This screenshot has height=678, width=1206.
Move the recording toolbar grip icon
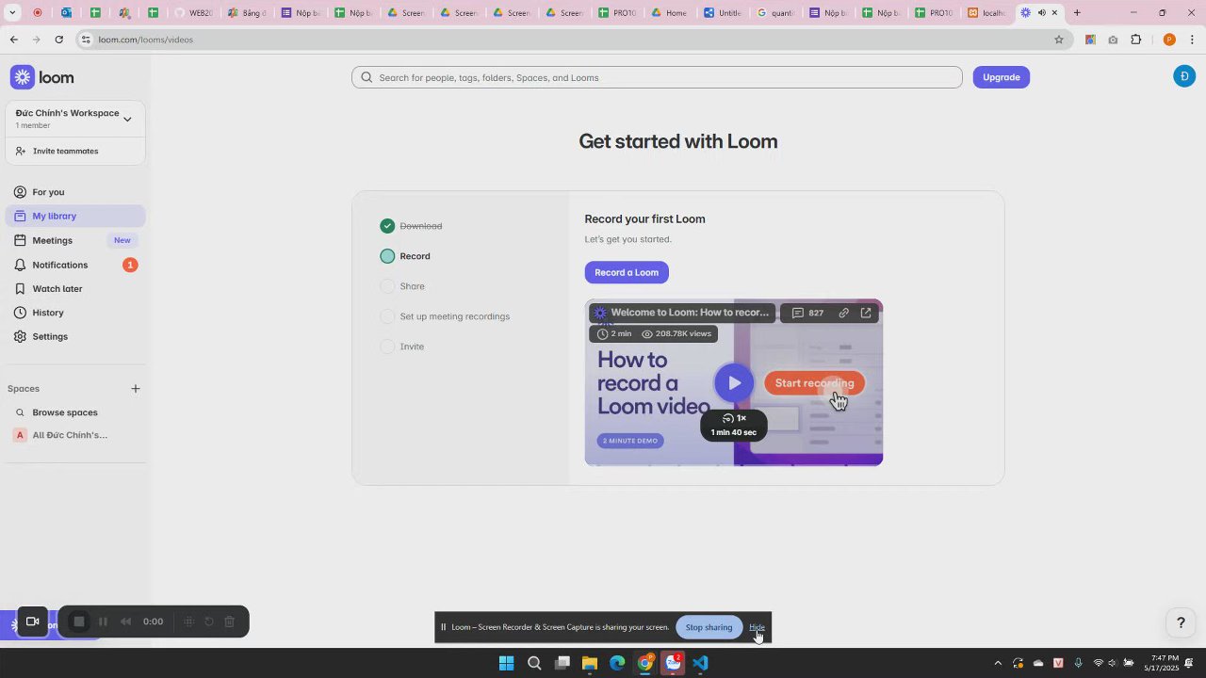[x=188, y=621]
